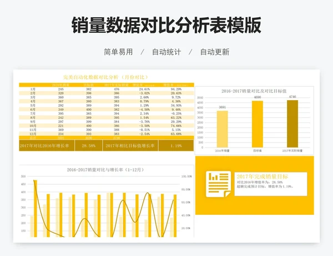
Task: Select the 24.61% cell in the 1月 row
Action: [144, 89]
